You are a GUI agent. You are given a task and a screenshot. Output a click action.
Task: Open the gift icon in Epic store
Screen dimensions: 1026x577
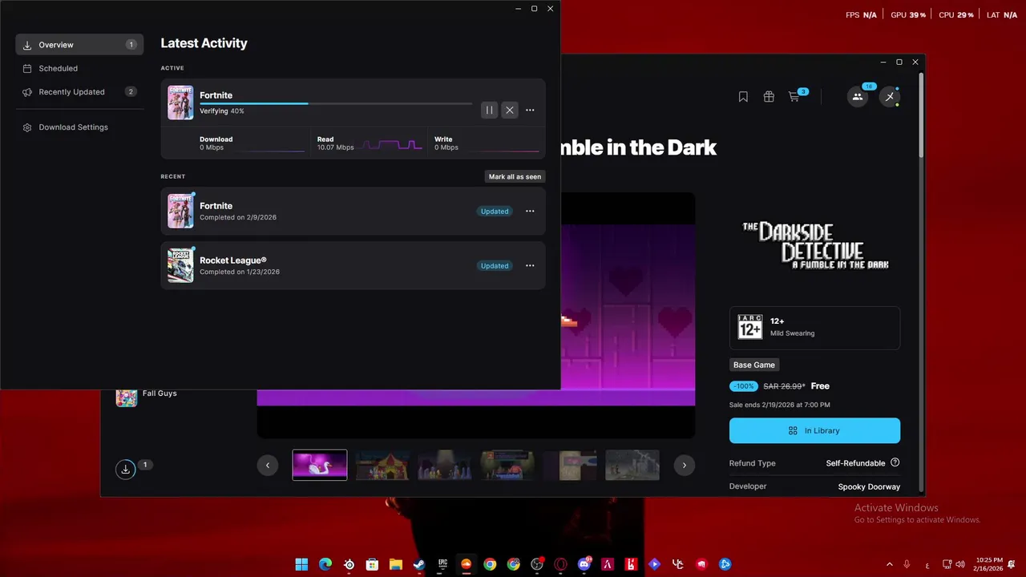pos(769,97)
